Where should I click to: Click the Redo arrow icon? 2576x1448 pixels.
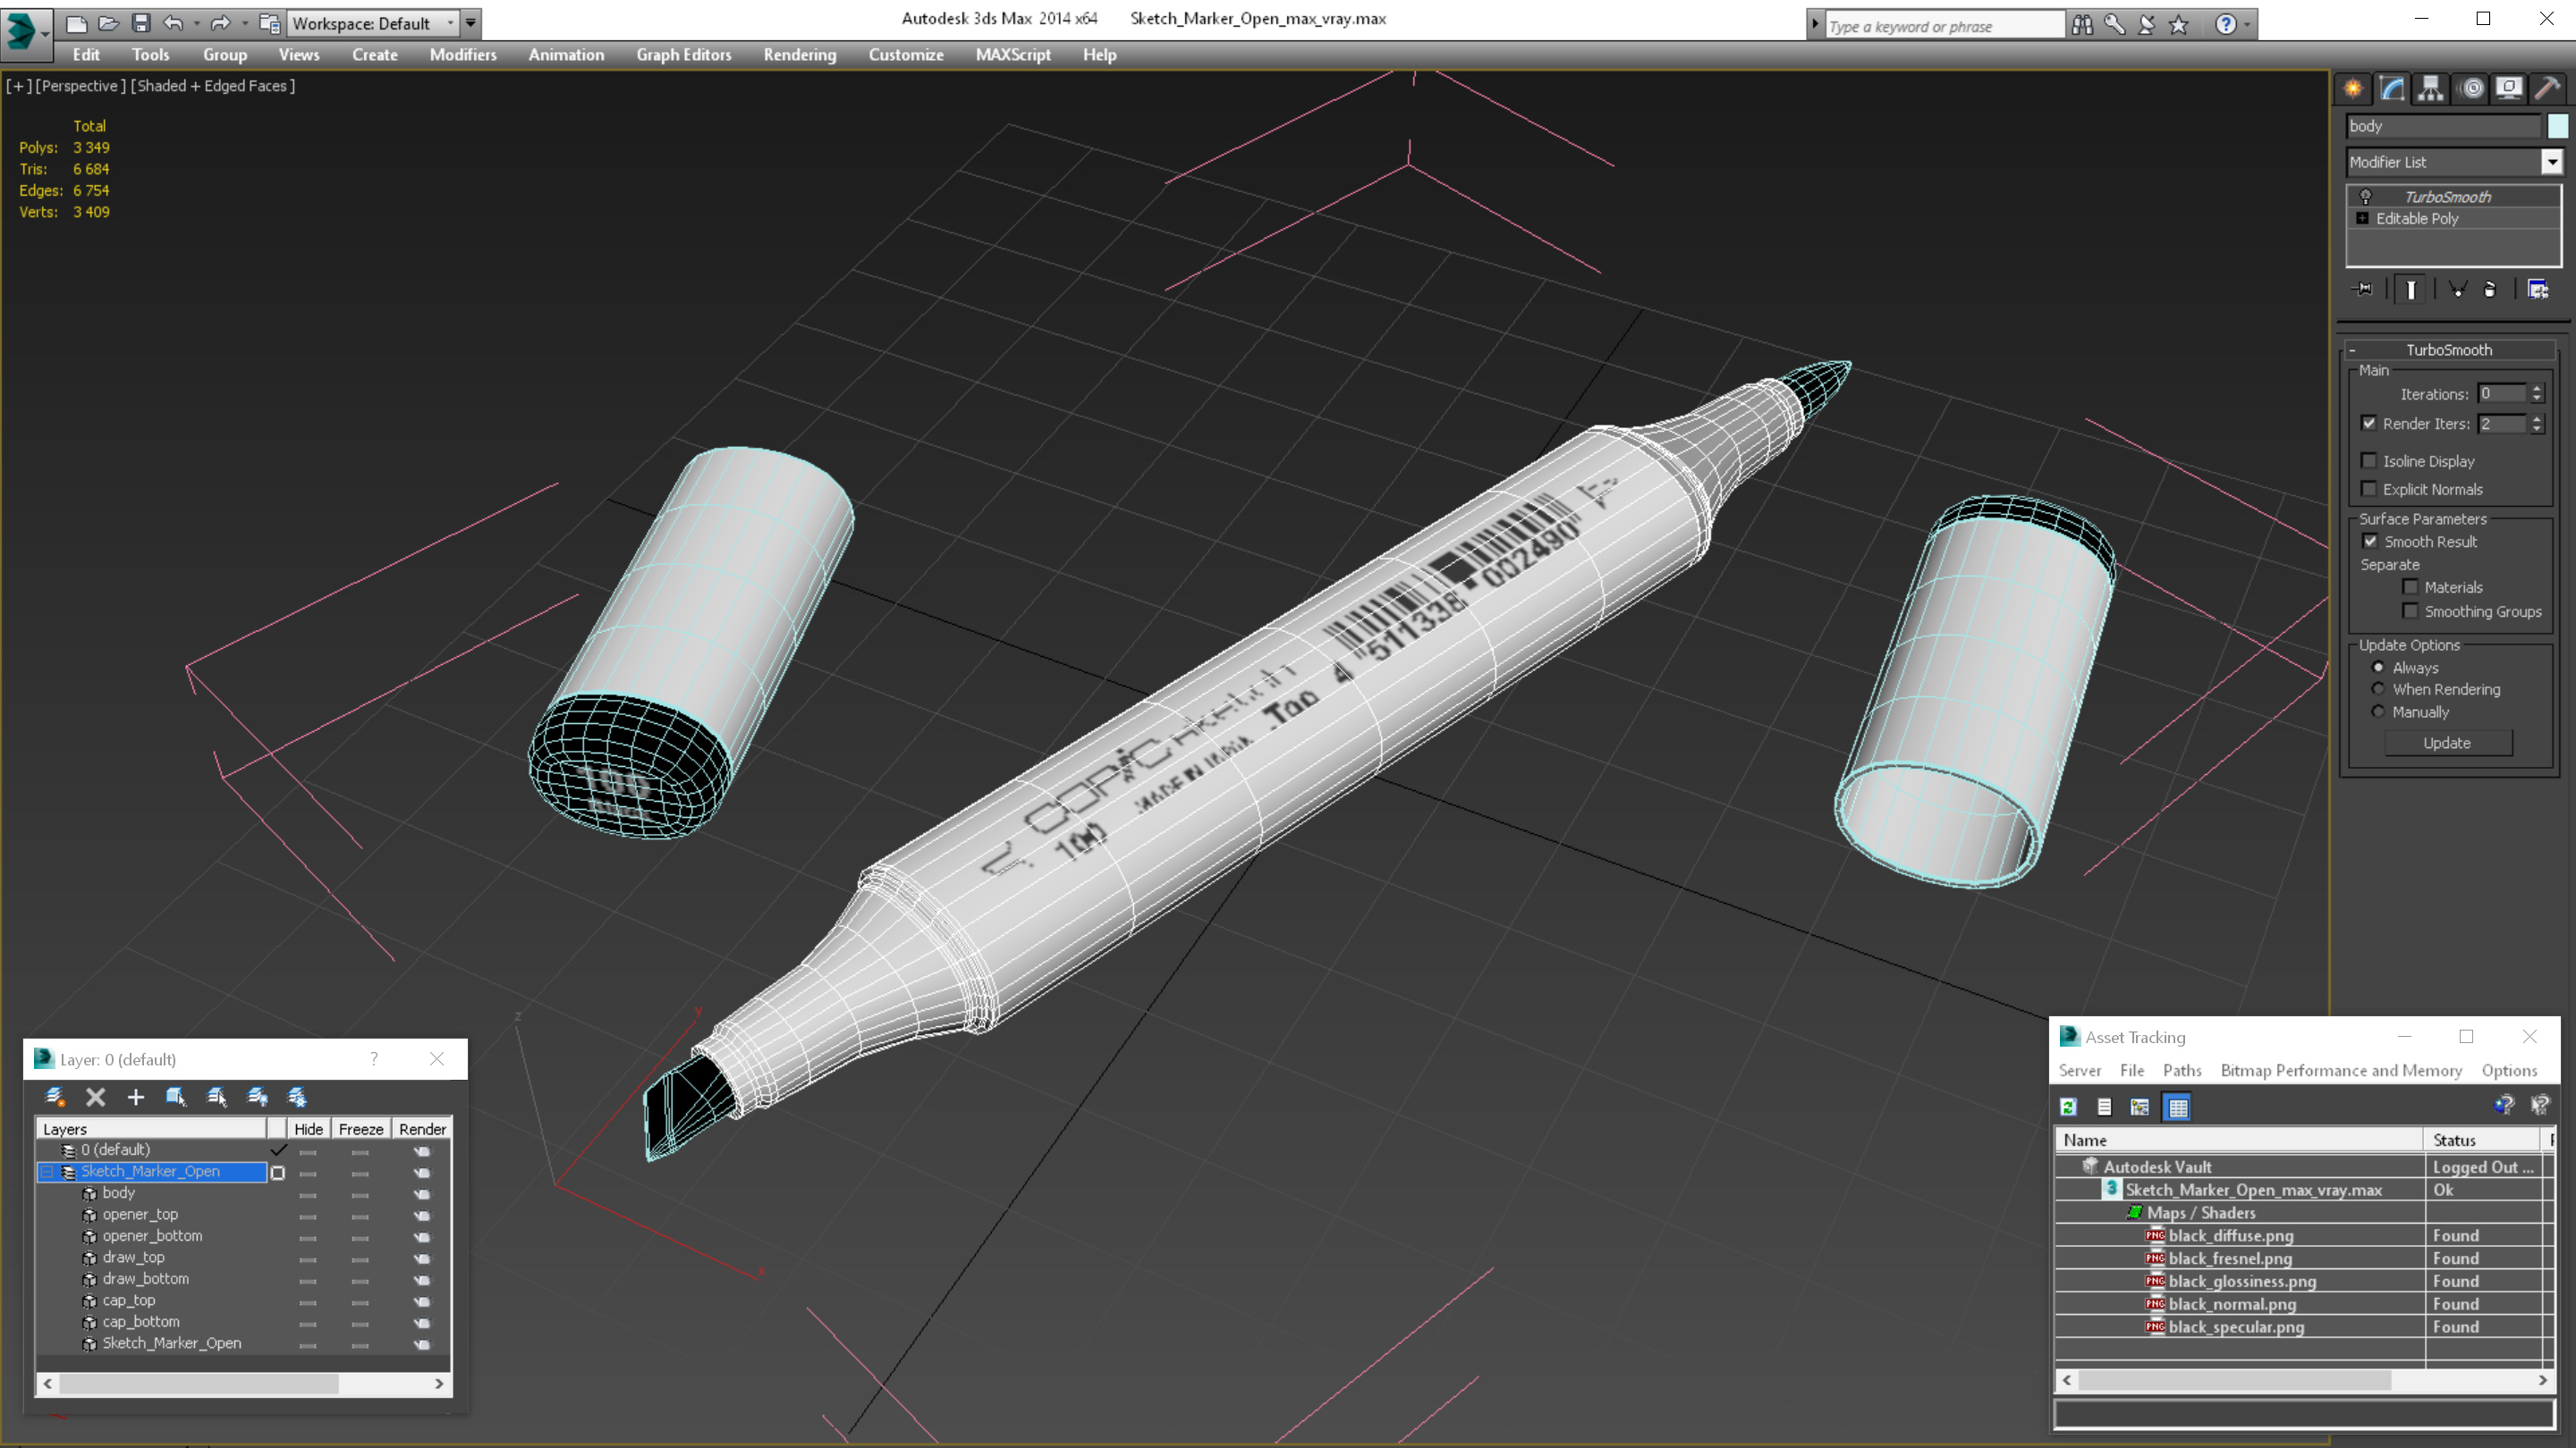221,23
